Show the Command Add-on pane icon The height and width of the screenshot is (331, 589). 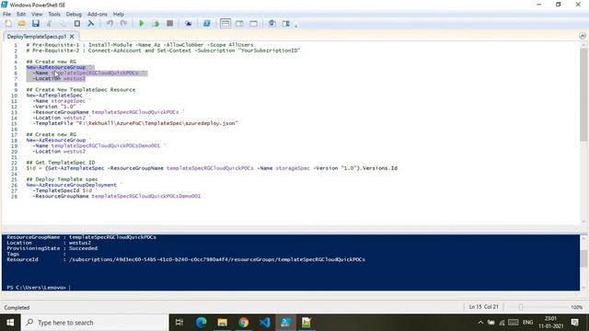point(286,23)
